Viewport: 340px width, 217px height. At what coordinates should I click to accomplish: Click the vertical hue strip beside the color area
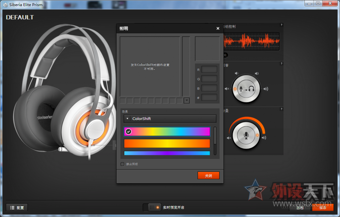pyautogui.click(x=186, y=66)
